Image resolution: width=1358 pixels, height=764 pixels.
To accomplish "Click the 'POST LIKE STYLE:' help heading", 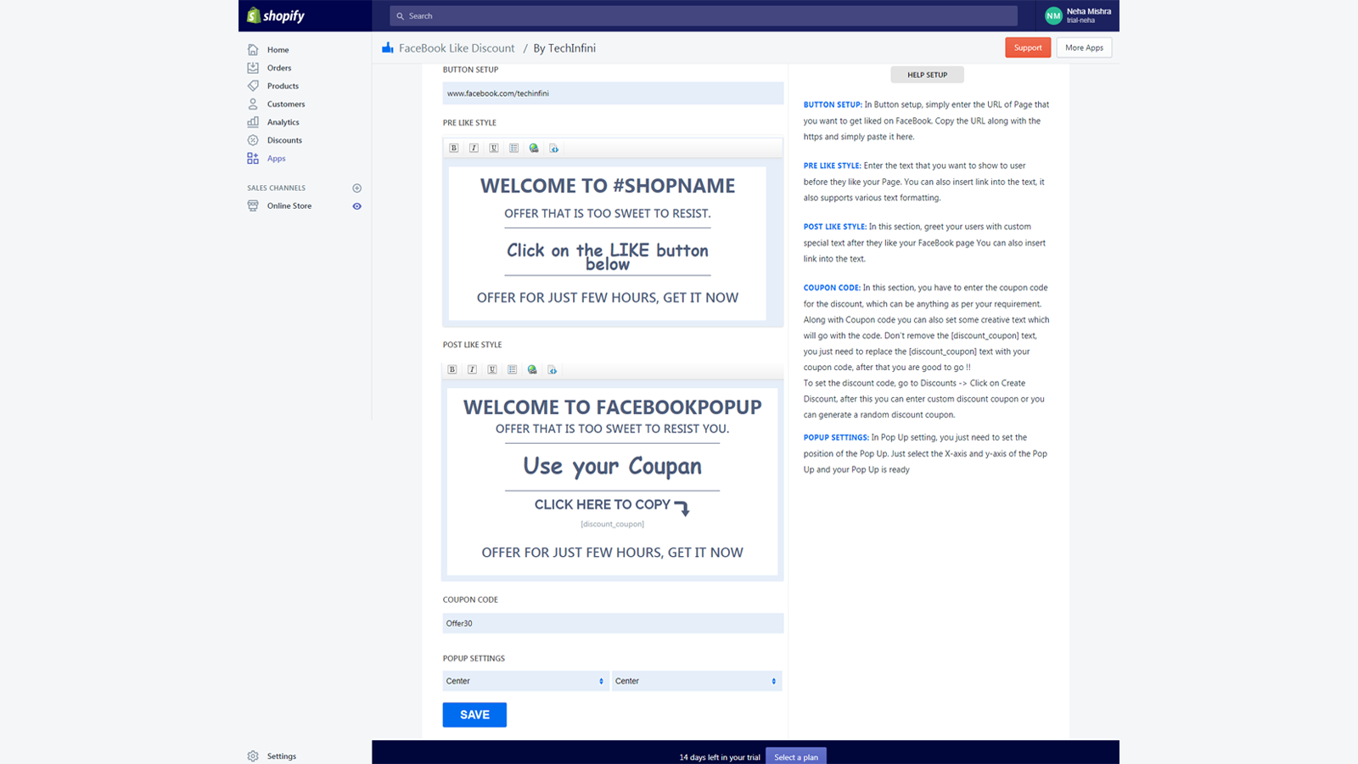I will pyautogui.click(x=835, y=228).
